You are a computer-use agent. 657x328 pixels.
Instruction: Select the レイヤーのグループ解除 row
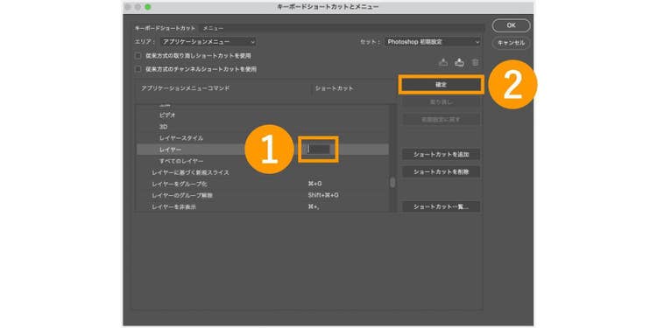[x=262, y=195]
